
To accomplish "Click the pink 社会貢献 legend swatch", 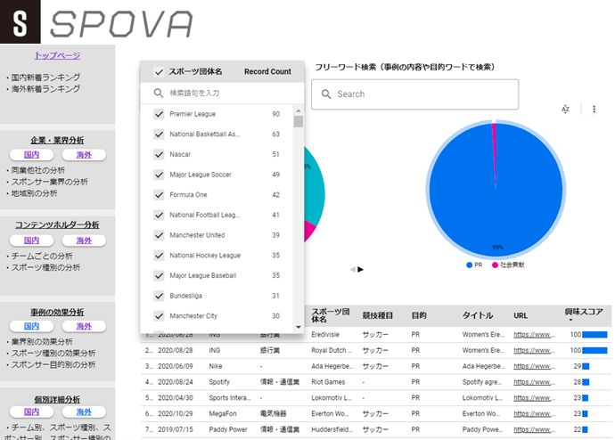I will [x=495, y=265].
